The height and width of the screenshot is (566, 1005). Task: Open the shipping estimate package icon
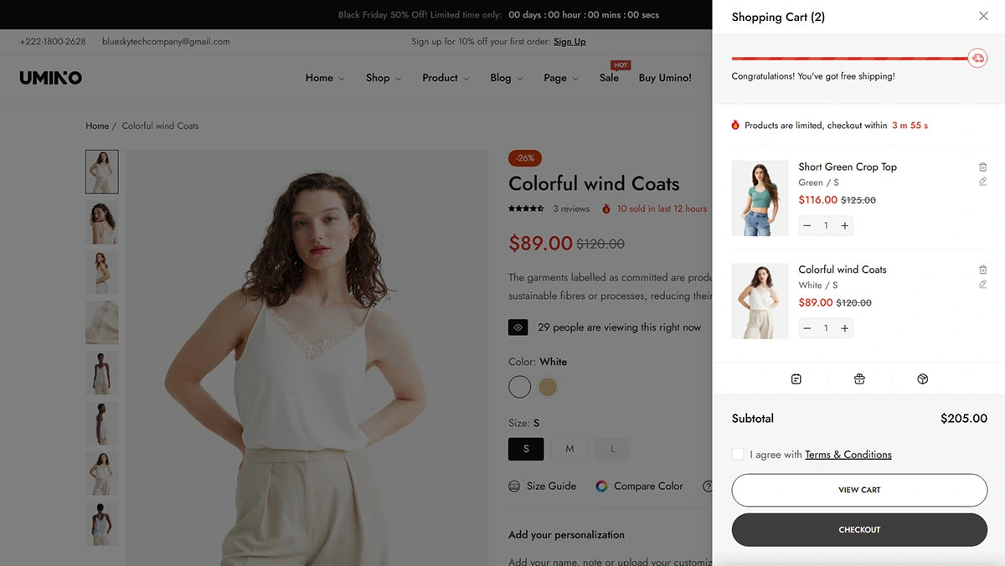[922, 378]
